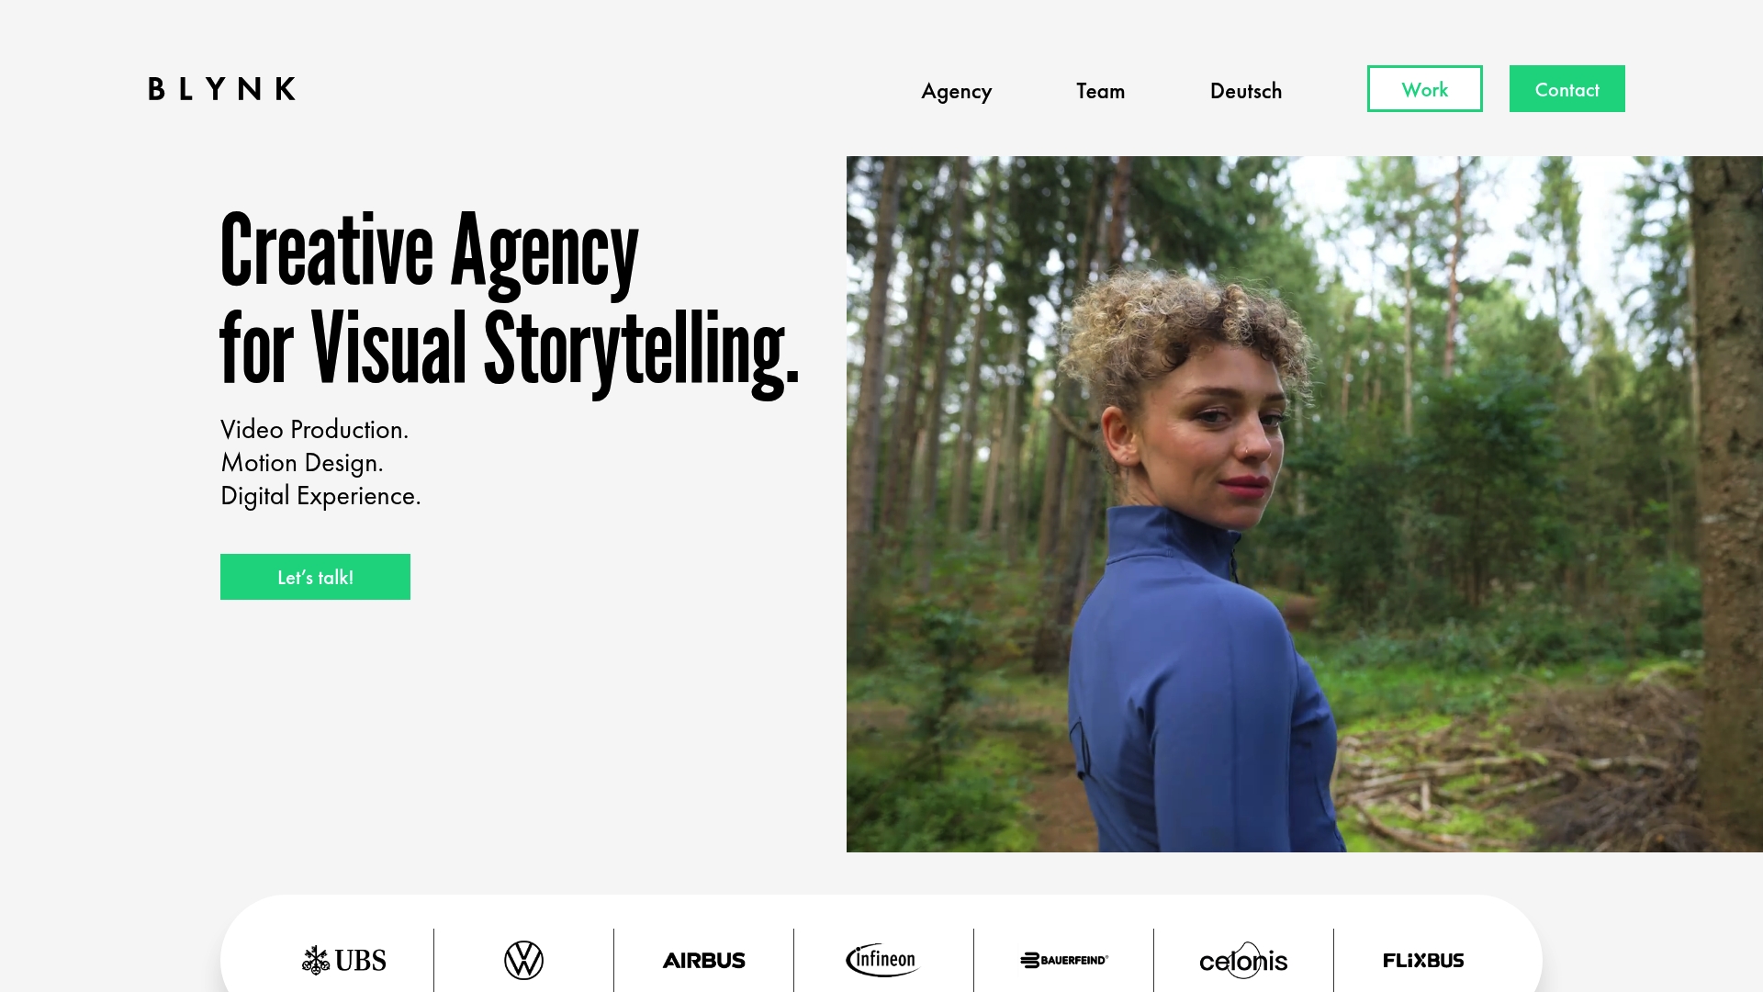Open the Agency menu item

(956, 91)
